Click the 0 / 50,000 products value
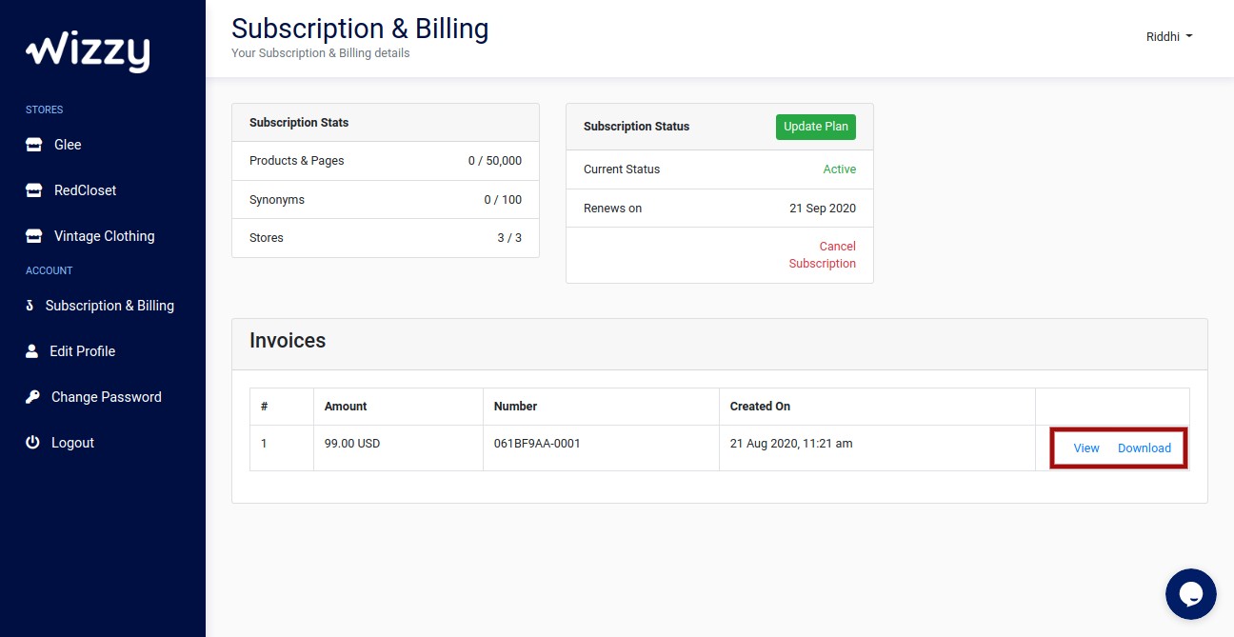Image resolution: width=1234 pixels, height=637 pixels. pos(495,161)
